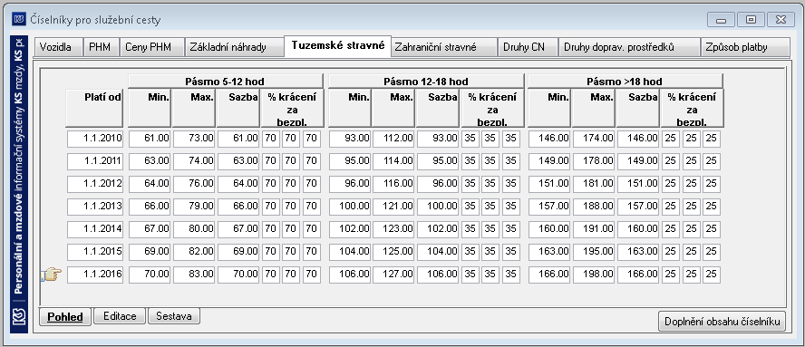The image size is (805, 347).
Task: Click the 79.00 Max. cell for 2013
Action: click(x=194, y=207)
